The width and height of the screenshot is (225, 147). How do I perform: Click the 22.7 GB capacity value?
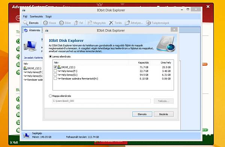[144, 71]
